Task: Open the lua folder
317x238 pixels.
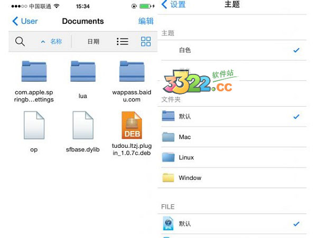Action: (83, 71)
